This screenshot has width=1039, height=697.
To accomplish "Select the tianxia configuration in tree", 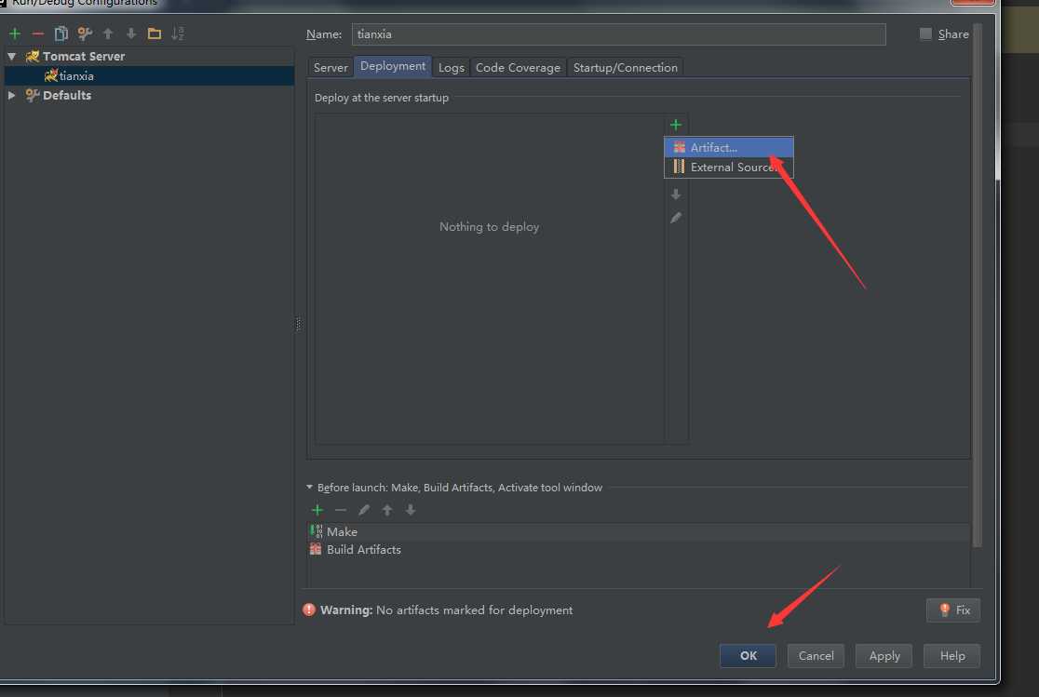I will (149, 76).
